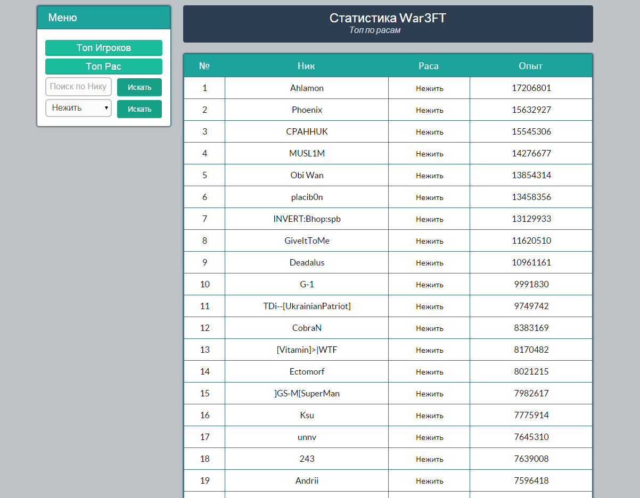This screenshot has height=498, width=640.
Task: Select nickname Ahlamon
Action: [x=307, y=88]
